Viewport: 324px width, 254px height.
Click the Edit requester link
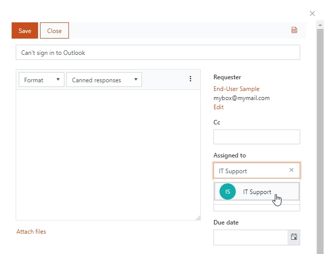click(219, 107)
